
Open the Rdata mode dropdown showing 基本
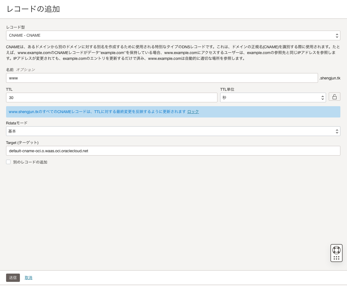[173, 131]
